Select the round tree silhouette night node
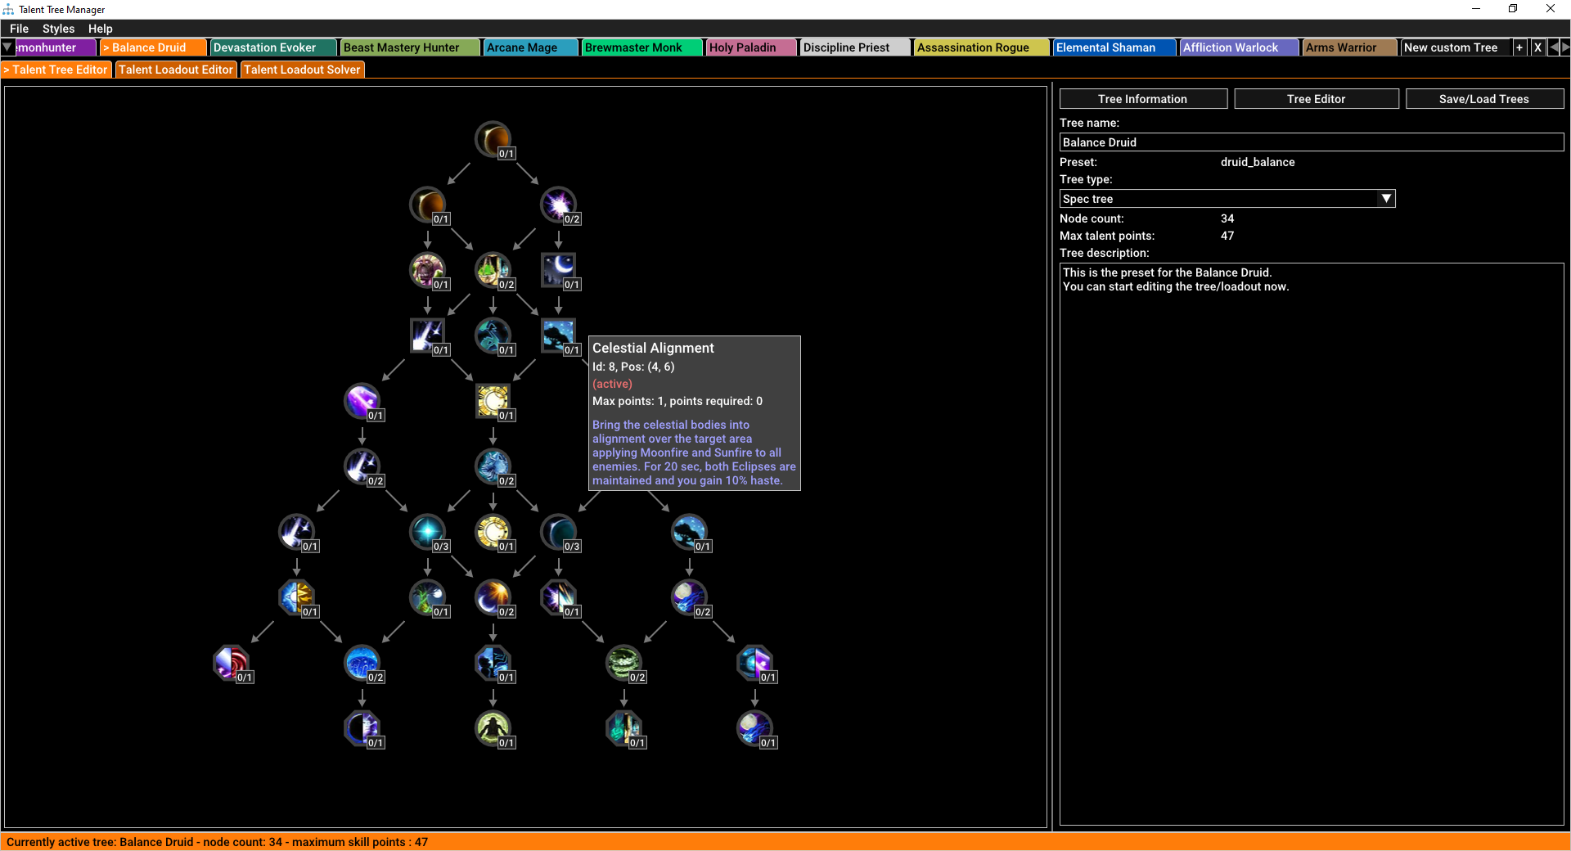Viewport: 1571px width, 851px height. (x=690, y=532)
